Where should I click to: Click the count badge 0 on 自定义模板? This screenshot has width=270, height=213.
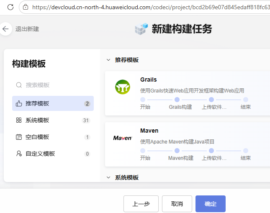pos(87,154)
